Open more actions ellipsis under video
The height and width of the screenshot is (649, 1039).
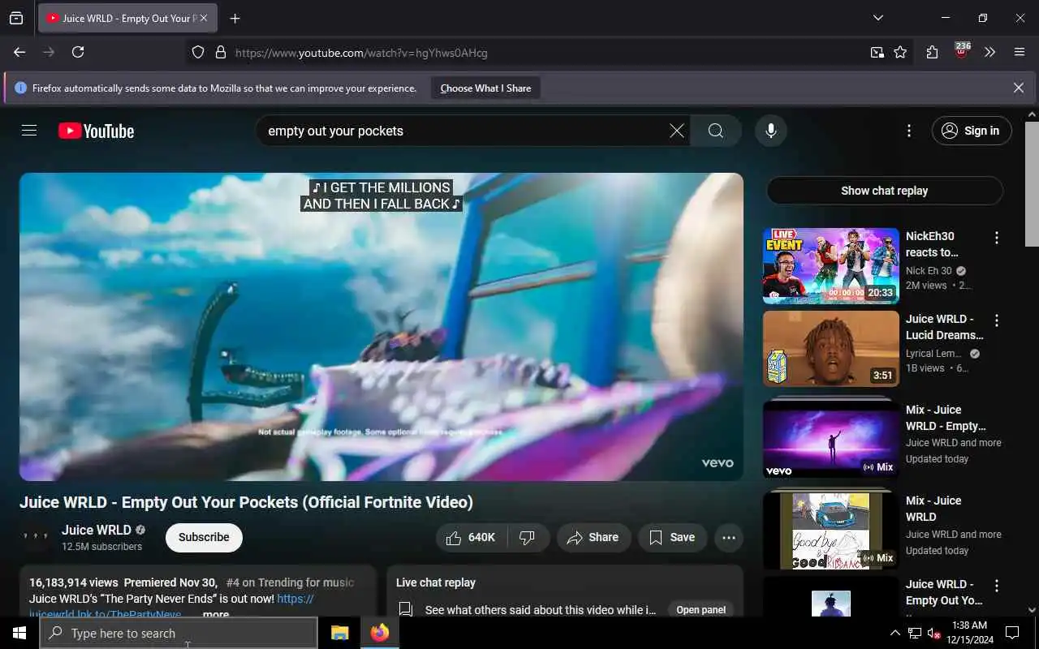728,537
